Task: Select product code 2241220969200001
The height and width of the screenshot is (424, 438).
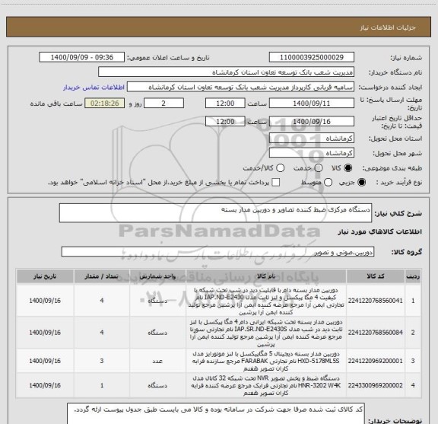Action: (x=375, y=361)
